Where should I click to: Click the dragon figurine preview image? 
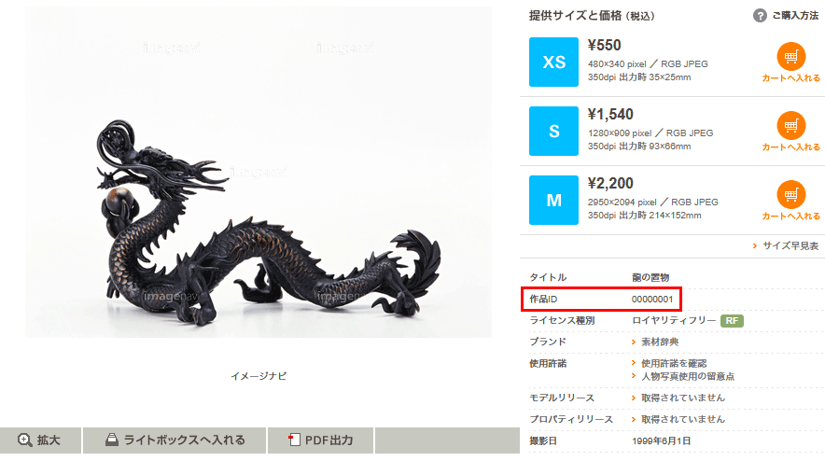pyautogui.click(x=259, y=172)
